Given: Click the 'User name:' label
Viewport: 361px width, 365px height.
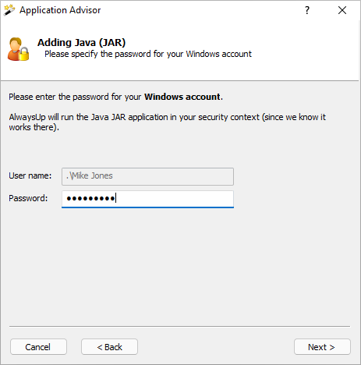Looking at the screenshot, I should coord(30,175).
